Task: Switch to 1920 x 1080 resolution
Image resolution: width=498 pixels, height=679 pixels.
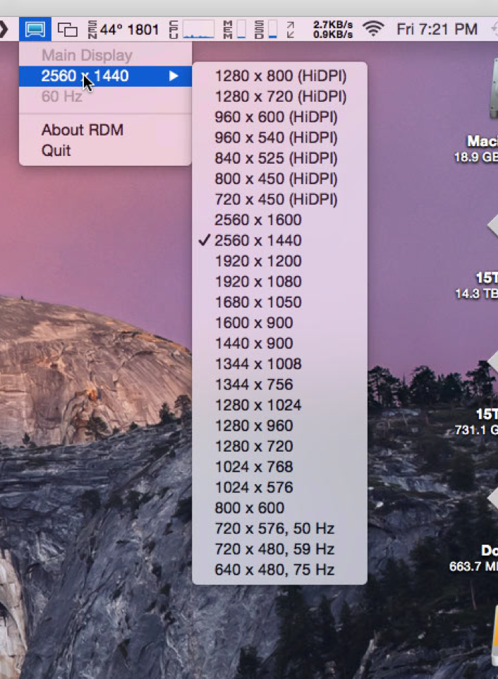Action: [280, 282]
